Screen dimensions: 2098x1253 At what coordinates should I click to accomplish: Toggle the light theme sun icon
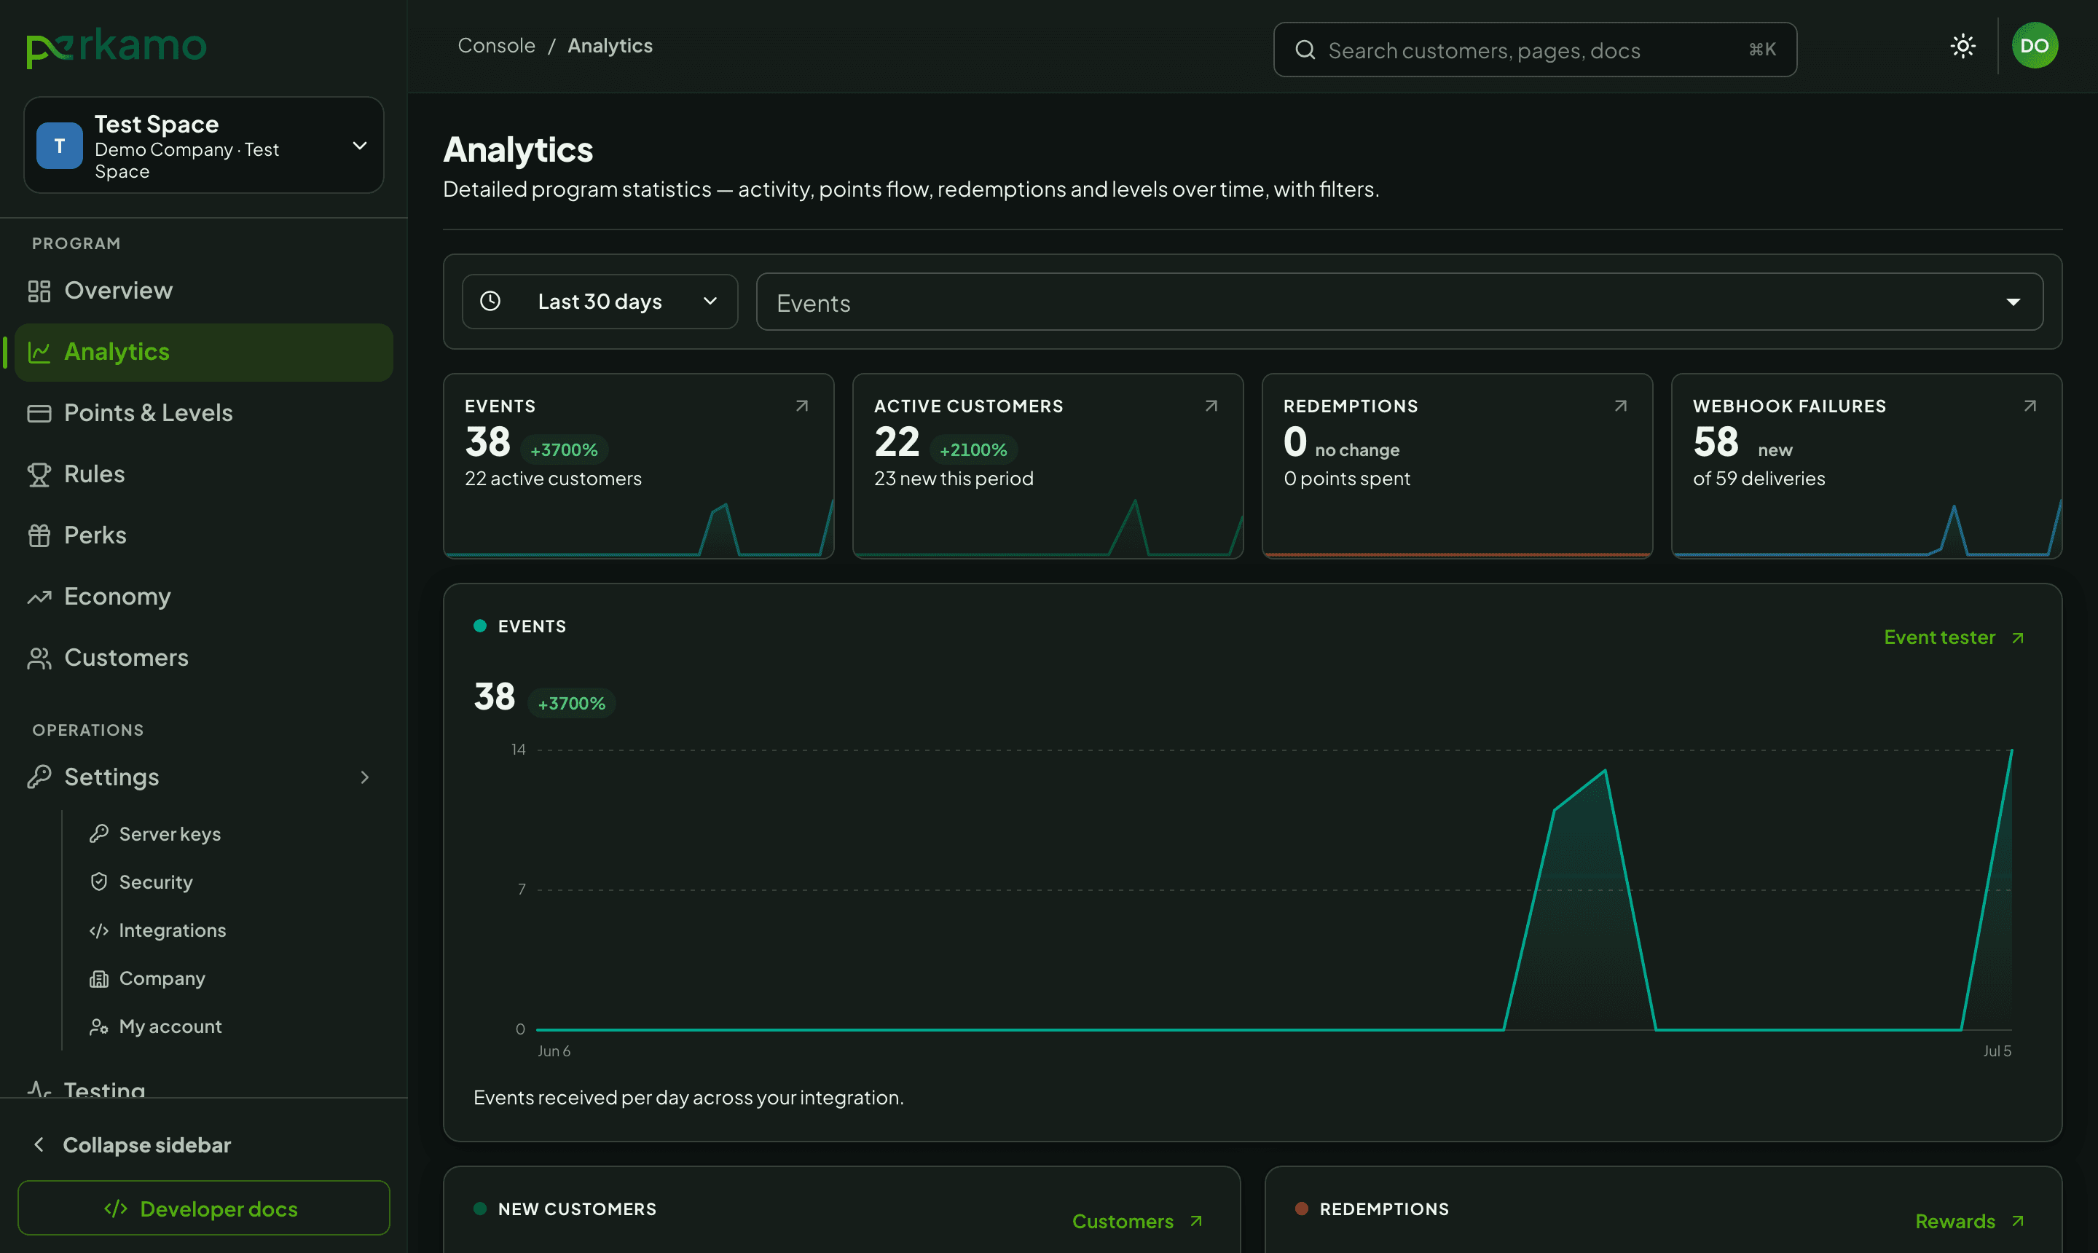tap(1963, 46)
